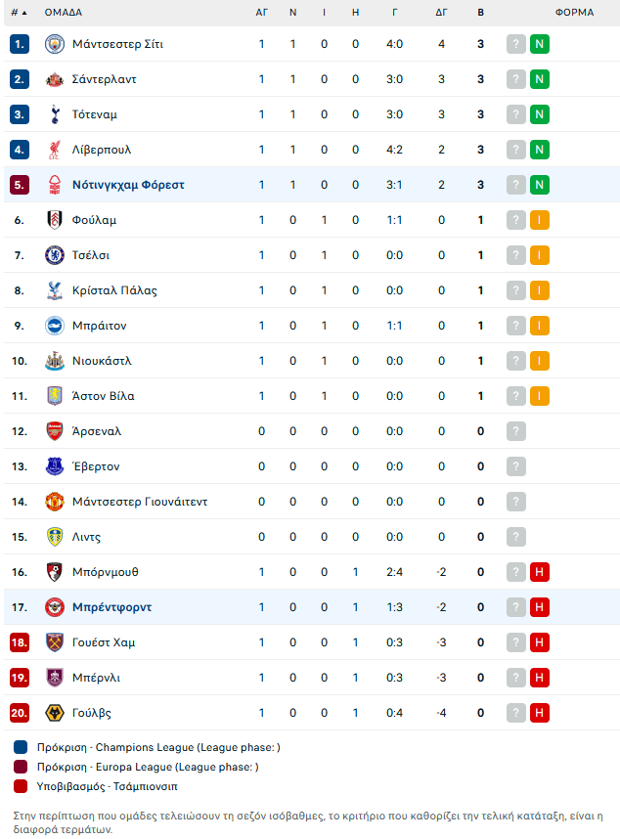The width and height of the screenshot is (620, 839).
Task: Click the blue Champions League legend swatch
Action: tap(22, 748)
